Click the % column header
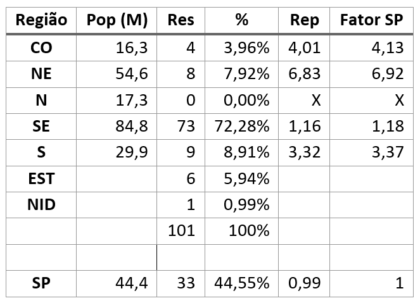Viewport: 420px width, 303px height. pyautogui.click(x=241, y=20)
